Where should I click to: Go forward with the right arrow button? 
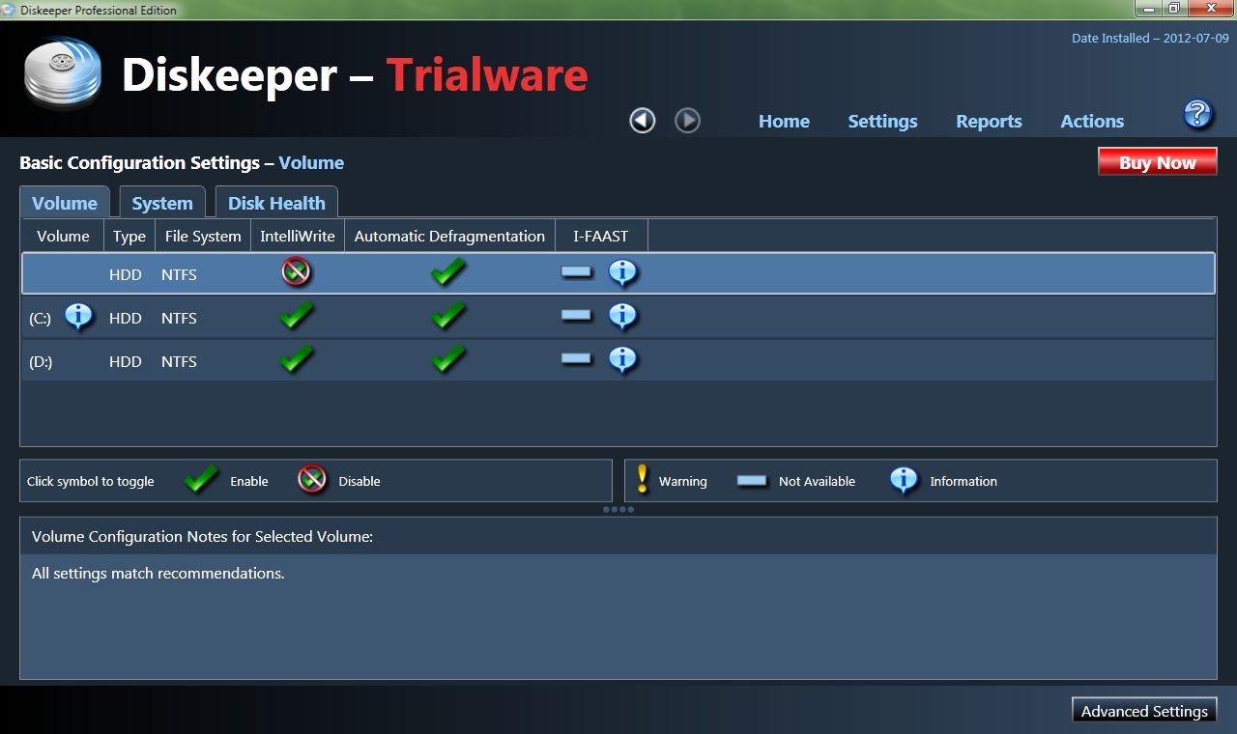687,121
